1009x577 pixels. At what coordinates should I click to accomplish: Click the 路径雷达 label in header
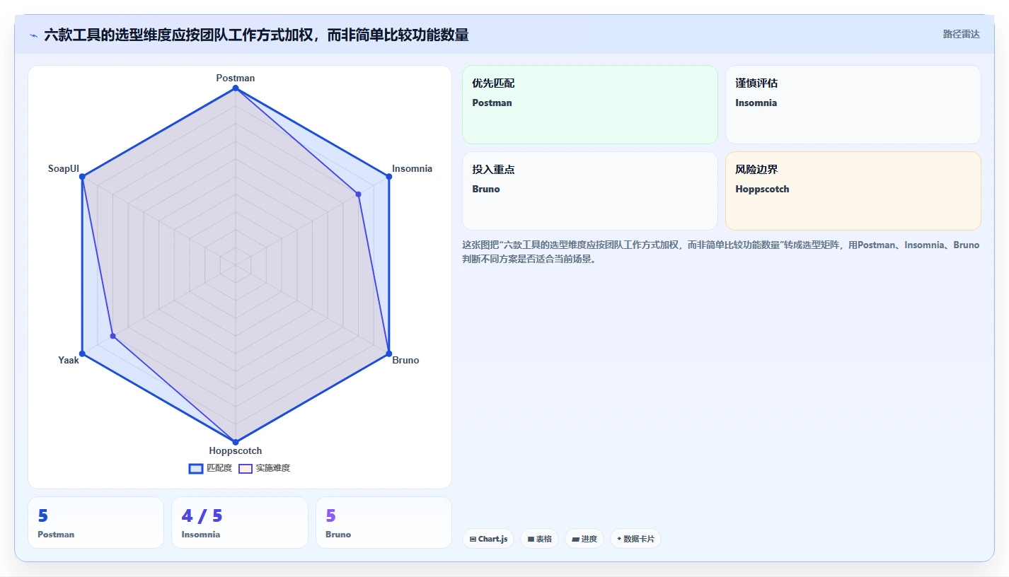[x=961, y=34]
